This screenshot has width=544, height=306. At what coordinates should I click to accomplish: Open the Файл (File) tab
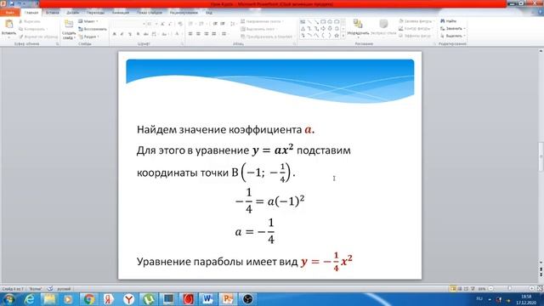(x=9, y=13)
